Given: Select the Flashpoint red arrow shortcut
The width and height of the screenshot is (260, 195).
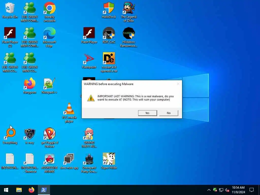Looking at the screenshot, I should click(x=89, y=61).
